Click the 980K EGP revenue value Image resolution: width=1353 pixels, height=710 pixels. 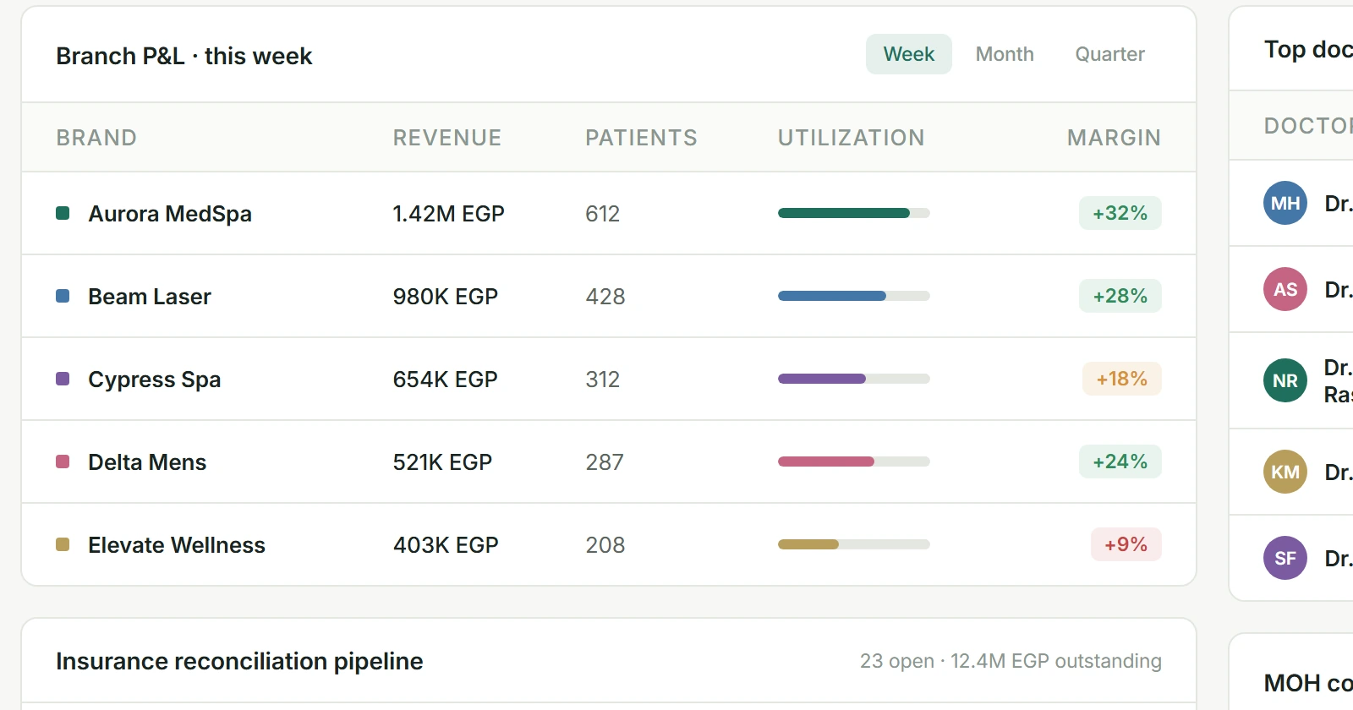coord(446,297)
